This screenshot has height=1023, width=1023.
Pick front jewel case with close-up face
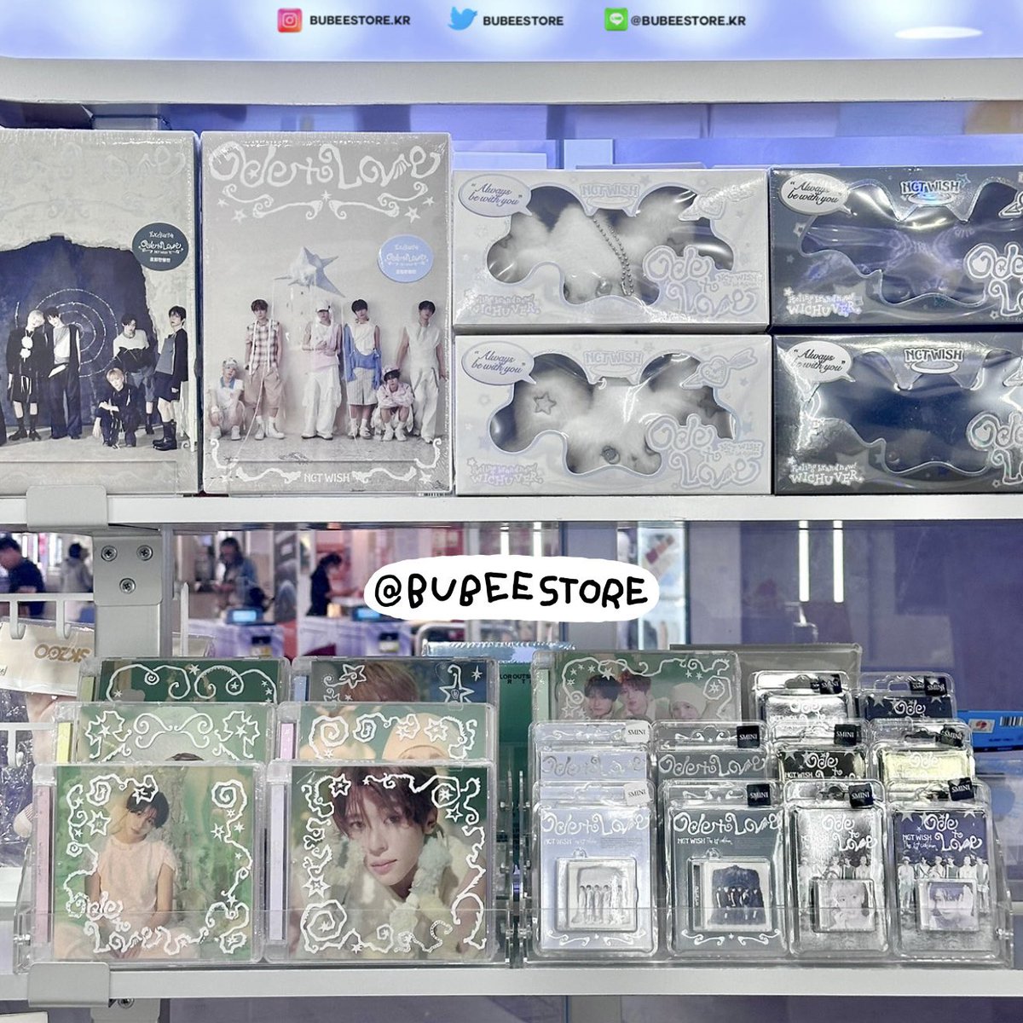(x=380, y=863)
